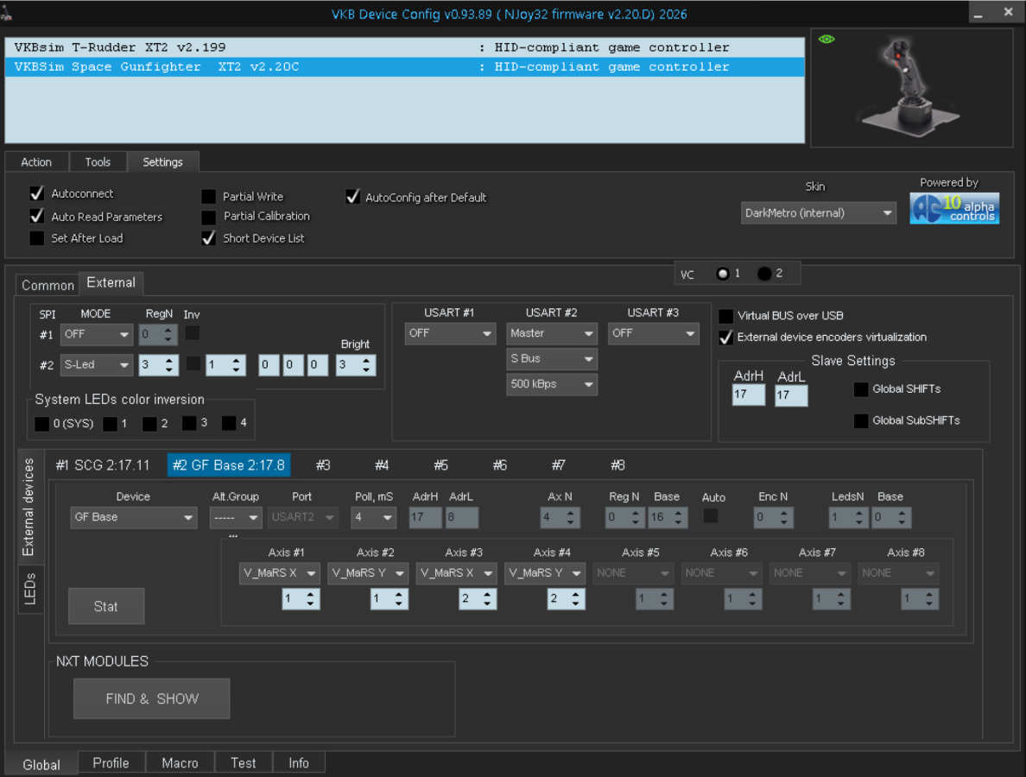Open USART #1 dropdown

tap(450, 333)
